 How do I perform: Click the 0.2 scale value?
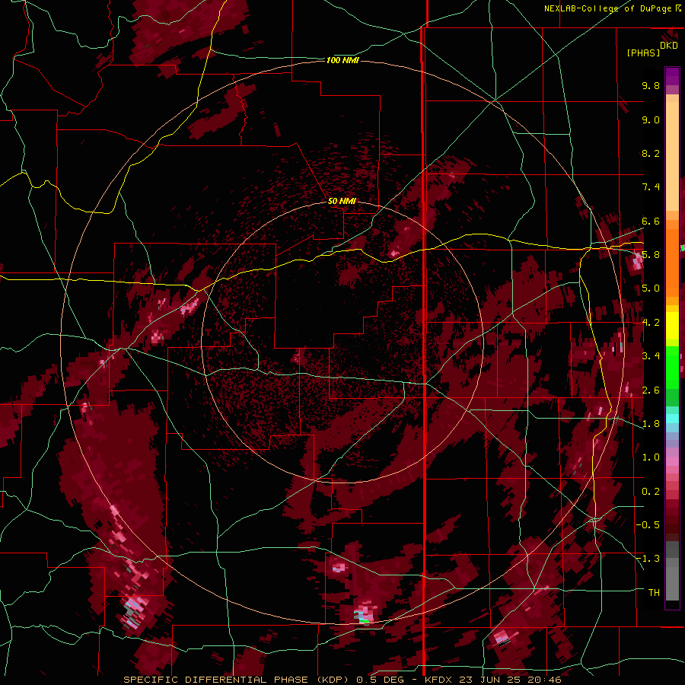click(x=651, y=492)
